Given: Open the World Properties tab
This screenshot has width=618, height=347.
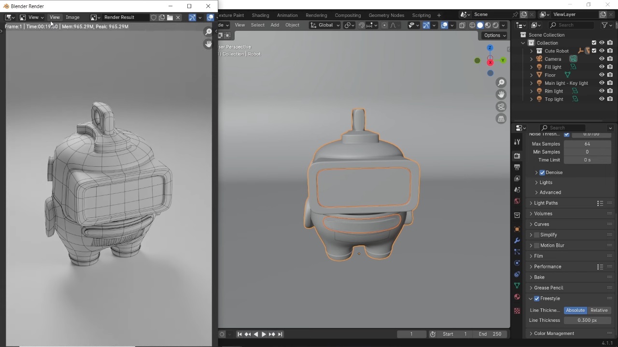Looking at the screenshot, I should 517,201.
